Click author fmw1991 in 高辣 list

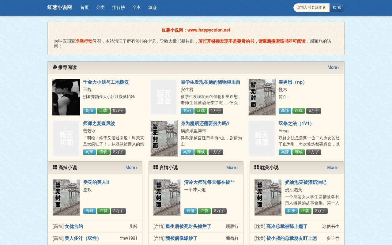pos(129,238)
